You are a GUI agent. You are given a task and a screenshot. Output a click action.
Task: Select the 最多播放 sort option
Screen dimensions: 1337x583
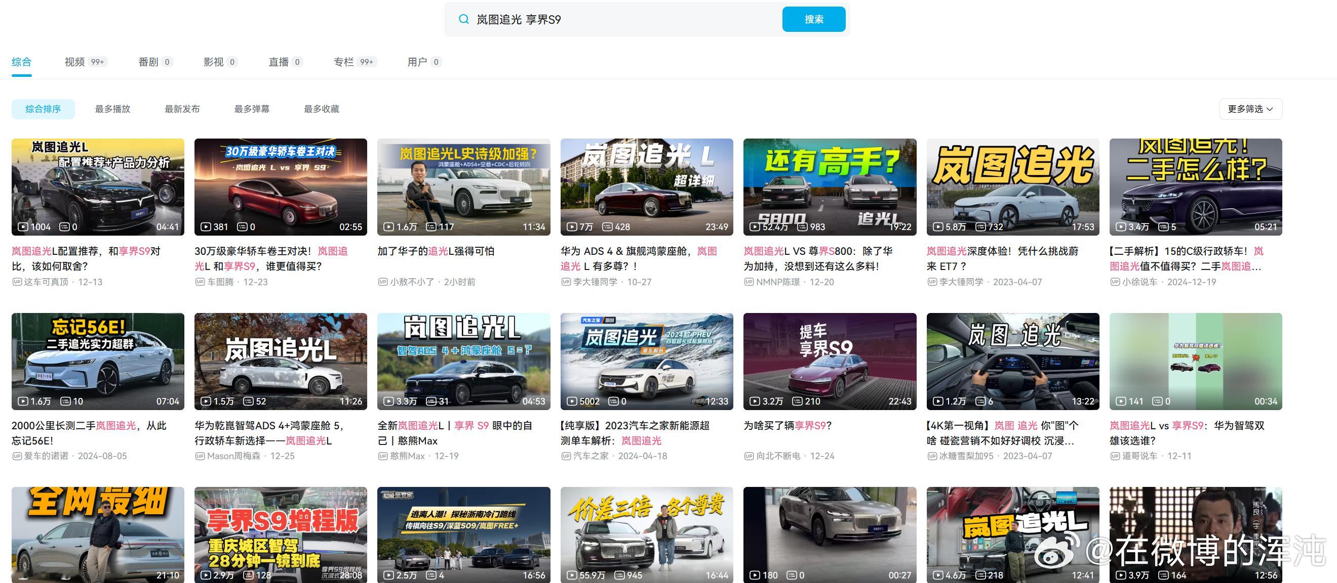click(x=112, y=109)
